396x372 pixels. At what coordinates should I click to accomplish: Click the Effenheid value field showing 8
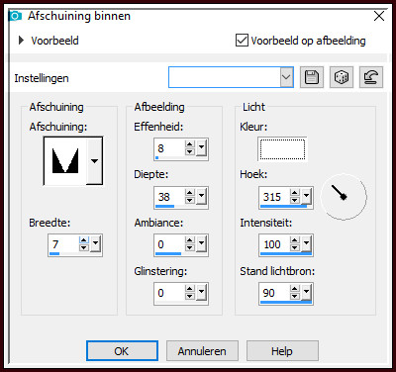tap(169, 148)
